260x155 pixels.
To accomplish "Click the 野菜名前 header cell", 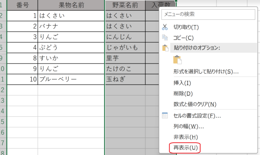I will click(x=125, y=5).
